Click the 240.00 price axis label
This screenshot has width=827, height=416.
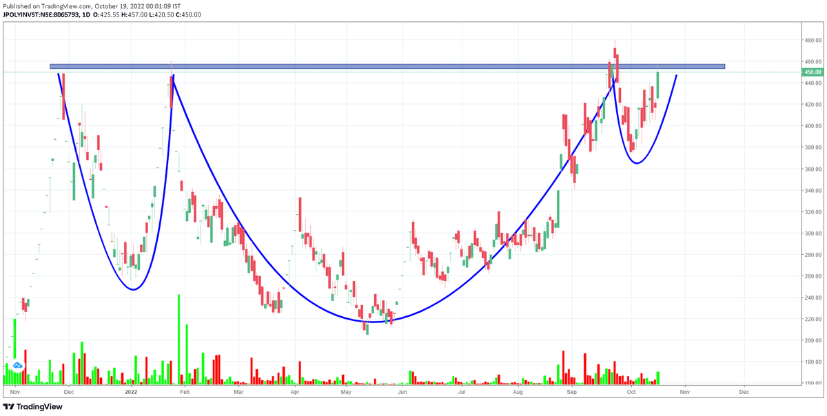813,298
